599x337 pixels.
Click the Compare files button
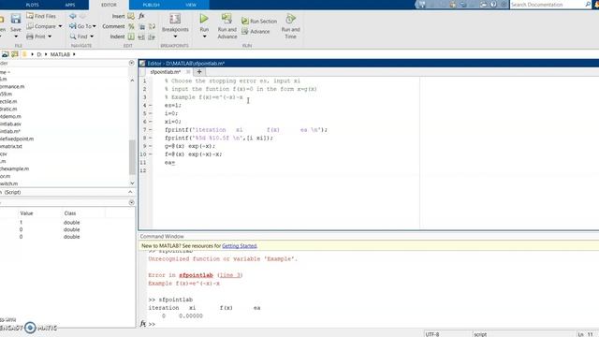pos(41,26)
